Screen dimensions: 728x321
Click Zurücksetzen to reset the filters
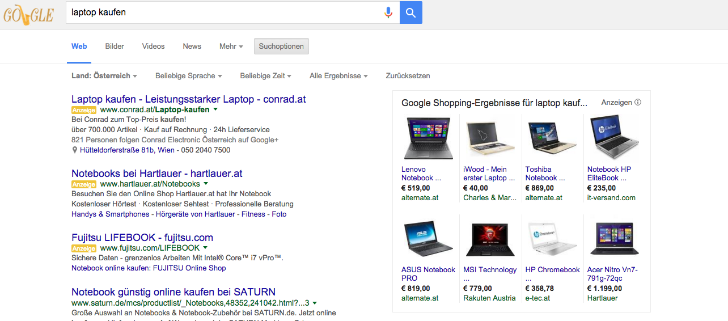pos(408,75)
